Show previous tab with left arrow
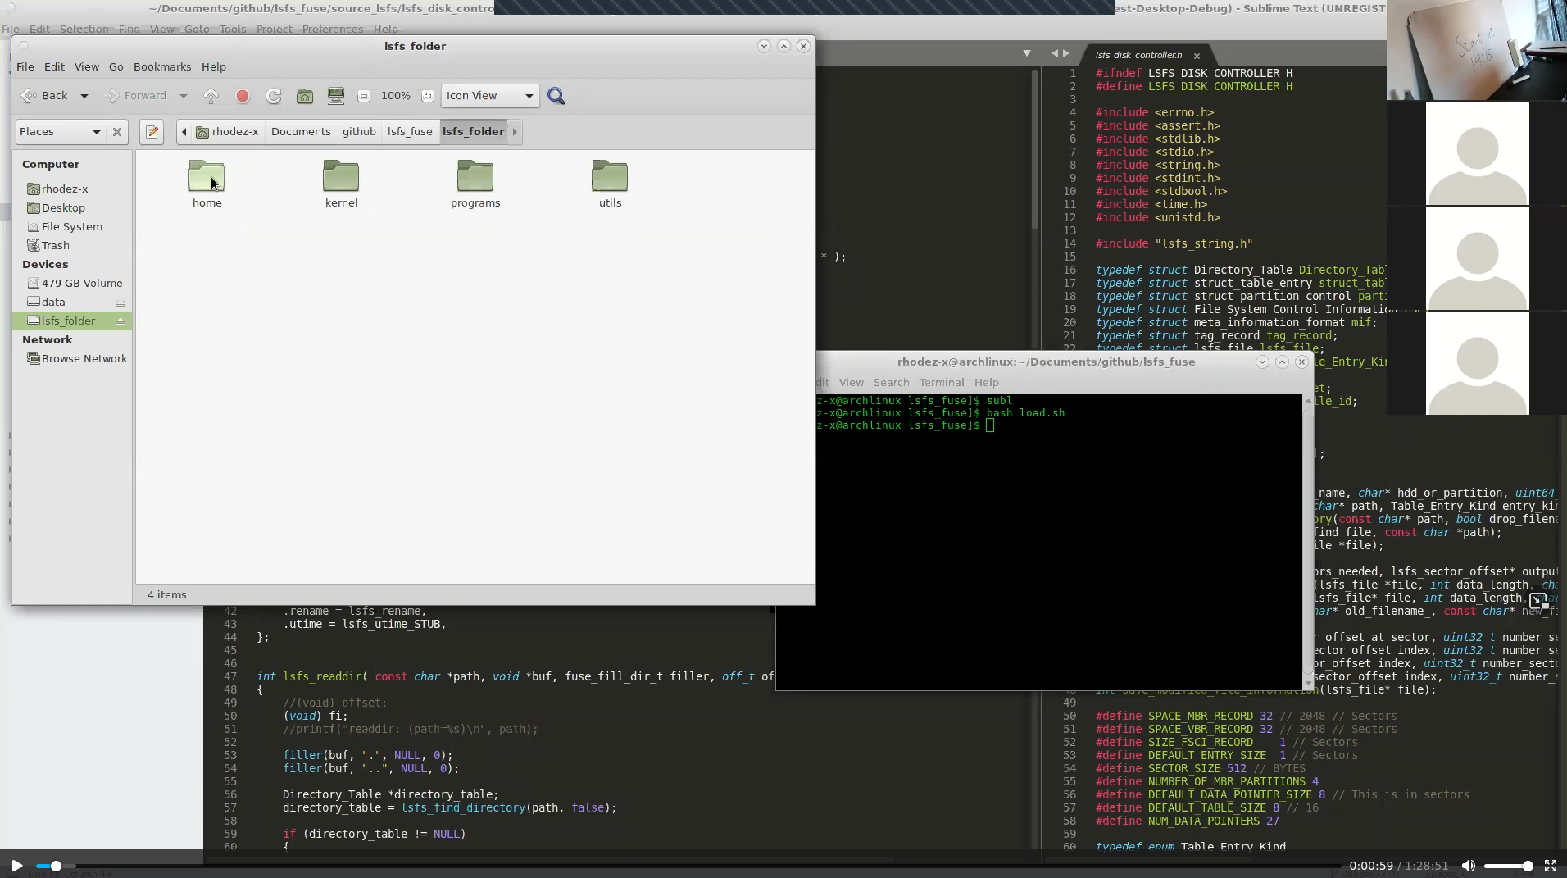 click(x=1055, y=53)
